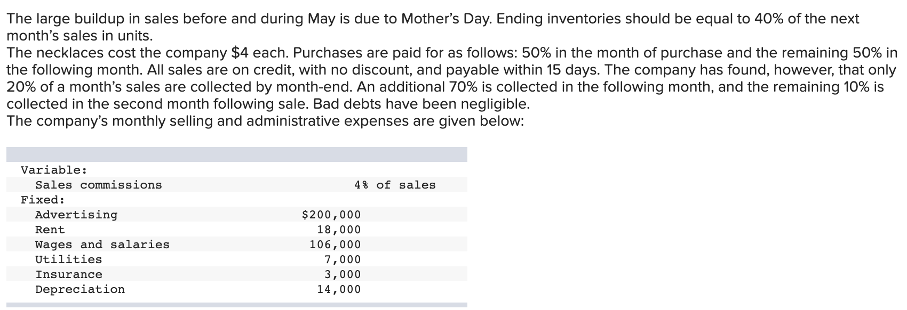Click the $200,000 advertising amount
This screenshot has height=310, width=907.
[331, 215]
